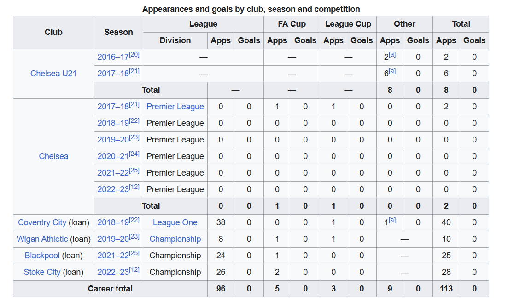Click reference [20] citation
Image resolution: width=514 pixels, height=302 pixels.
pyautogui.click(x=134, y=55)
